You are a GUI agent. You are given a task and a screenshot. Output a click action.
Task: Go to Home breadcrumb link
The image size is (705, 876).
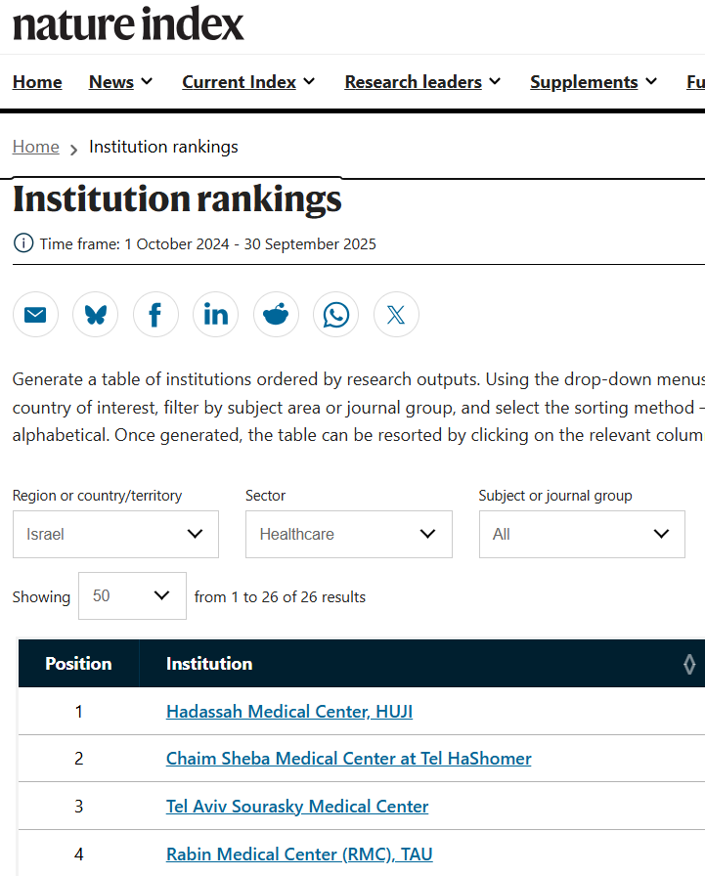[35, 147]
